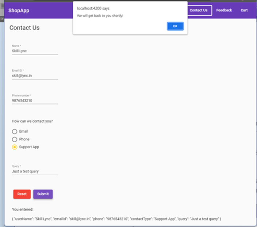The width and height of the screenshot is (257, 227).
Task: Open the Cart from the navbar
Action: (244, 10)
